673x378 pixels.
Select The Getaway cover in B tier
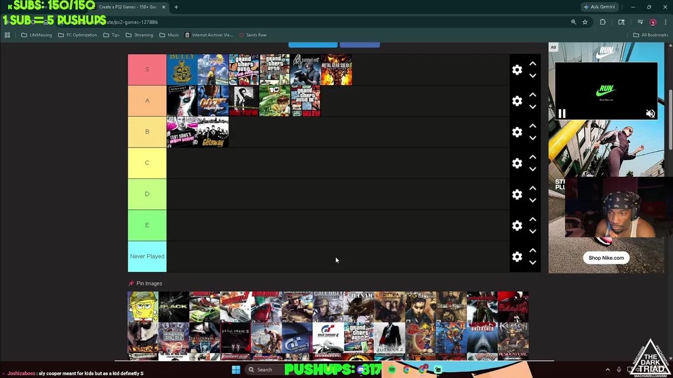[213, 132]
